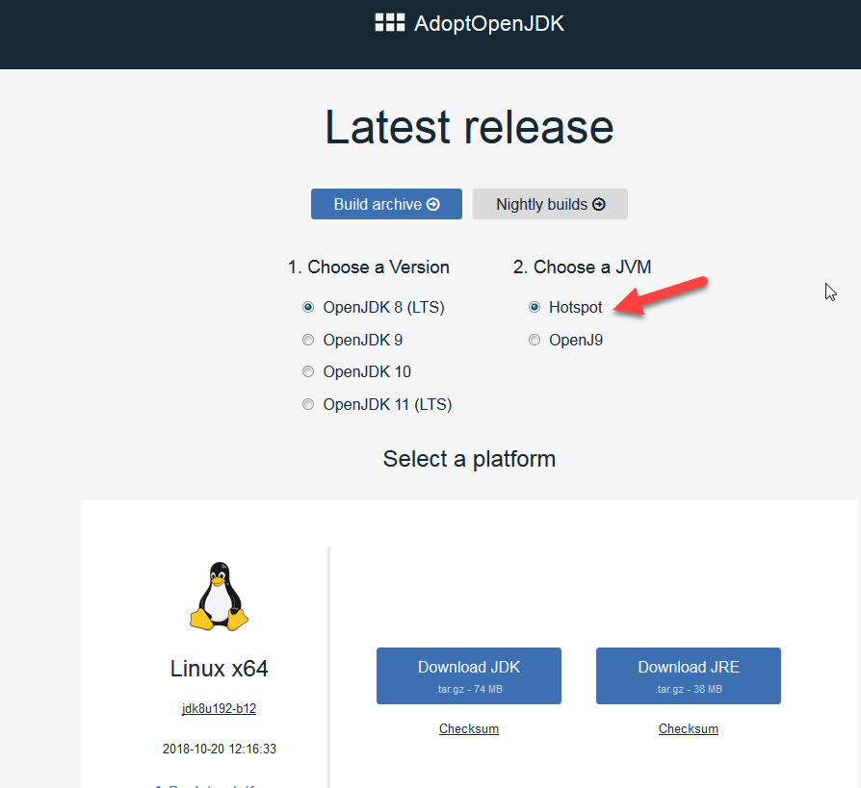Click the build date 2018-10-20 12:16:33
The width and height of the screenshot is (861, 788).
[x=219, y=749]
